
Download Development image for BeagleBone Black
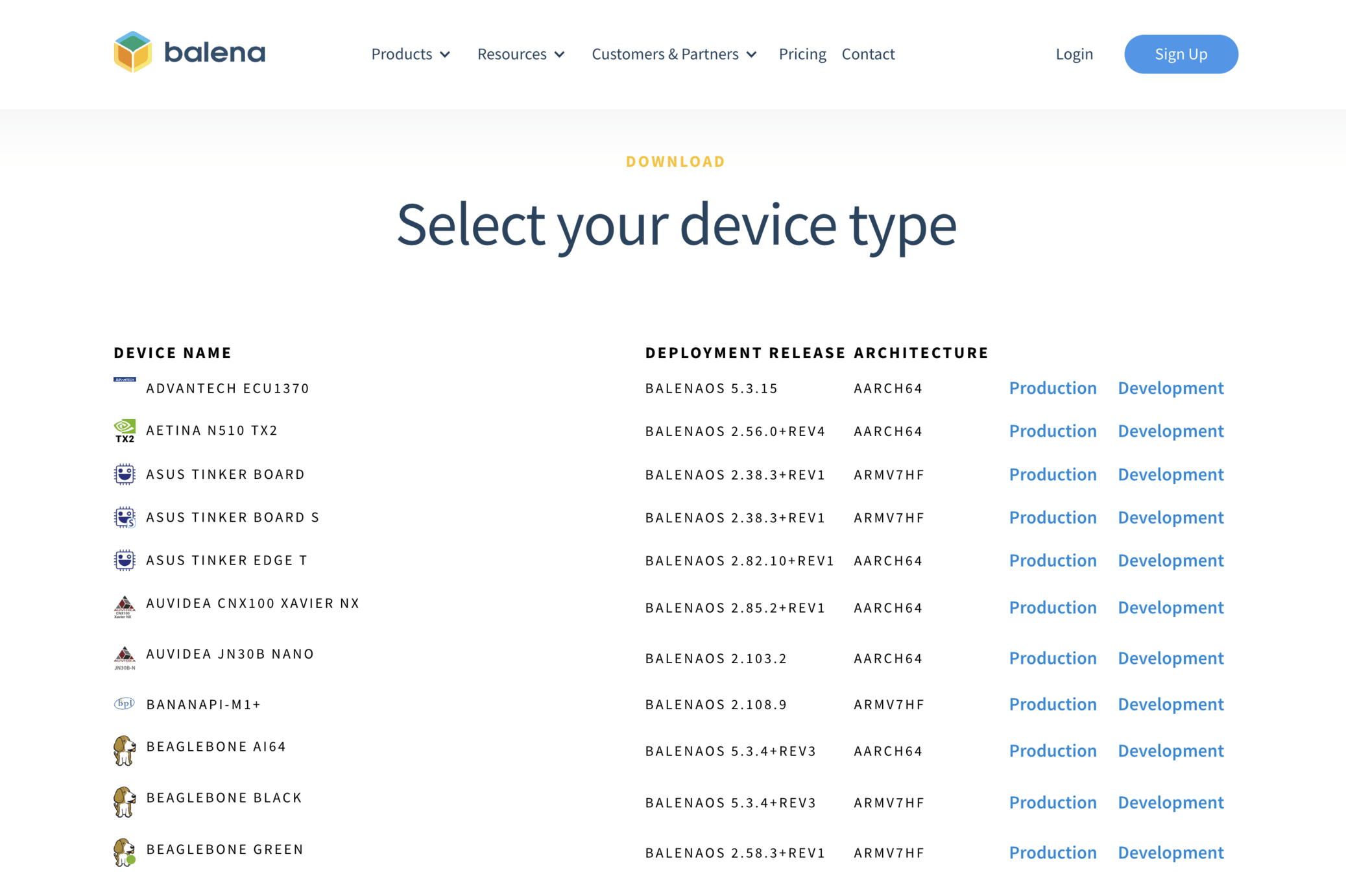tap(1170, 803)
